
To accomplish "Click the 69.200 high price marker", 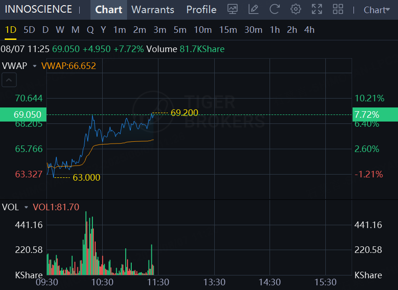I will [x=185, y=113].
